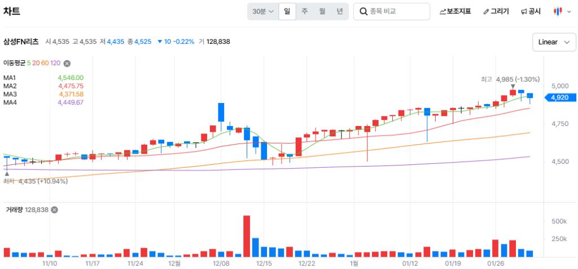Image resolution: width=578 pixels, height=269 pixels.
Task: Click the 삼성FN리츠 stock name
Action: point(21,42)
